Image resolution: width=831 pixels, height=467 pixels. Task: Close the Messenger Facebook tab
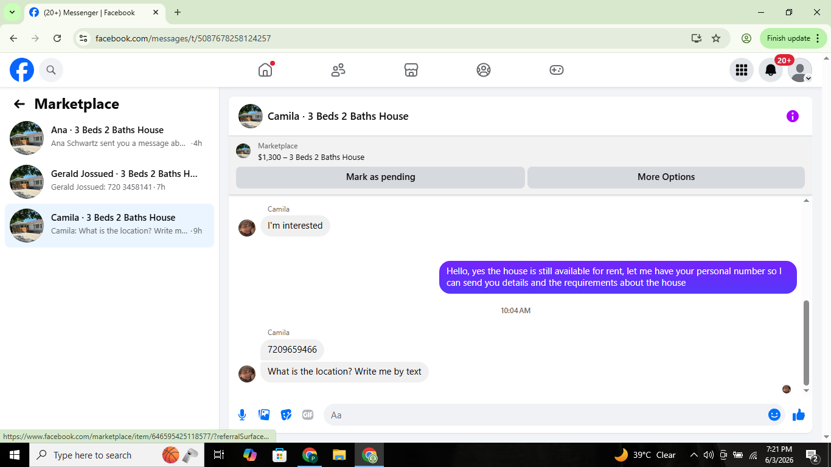tap(156, 12)
